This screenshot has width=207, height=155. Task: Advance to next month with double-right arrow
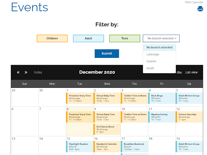coord(26,72)
